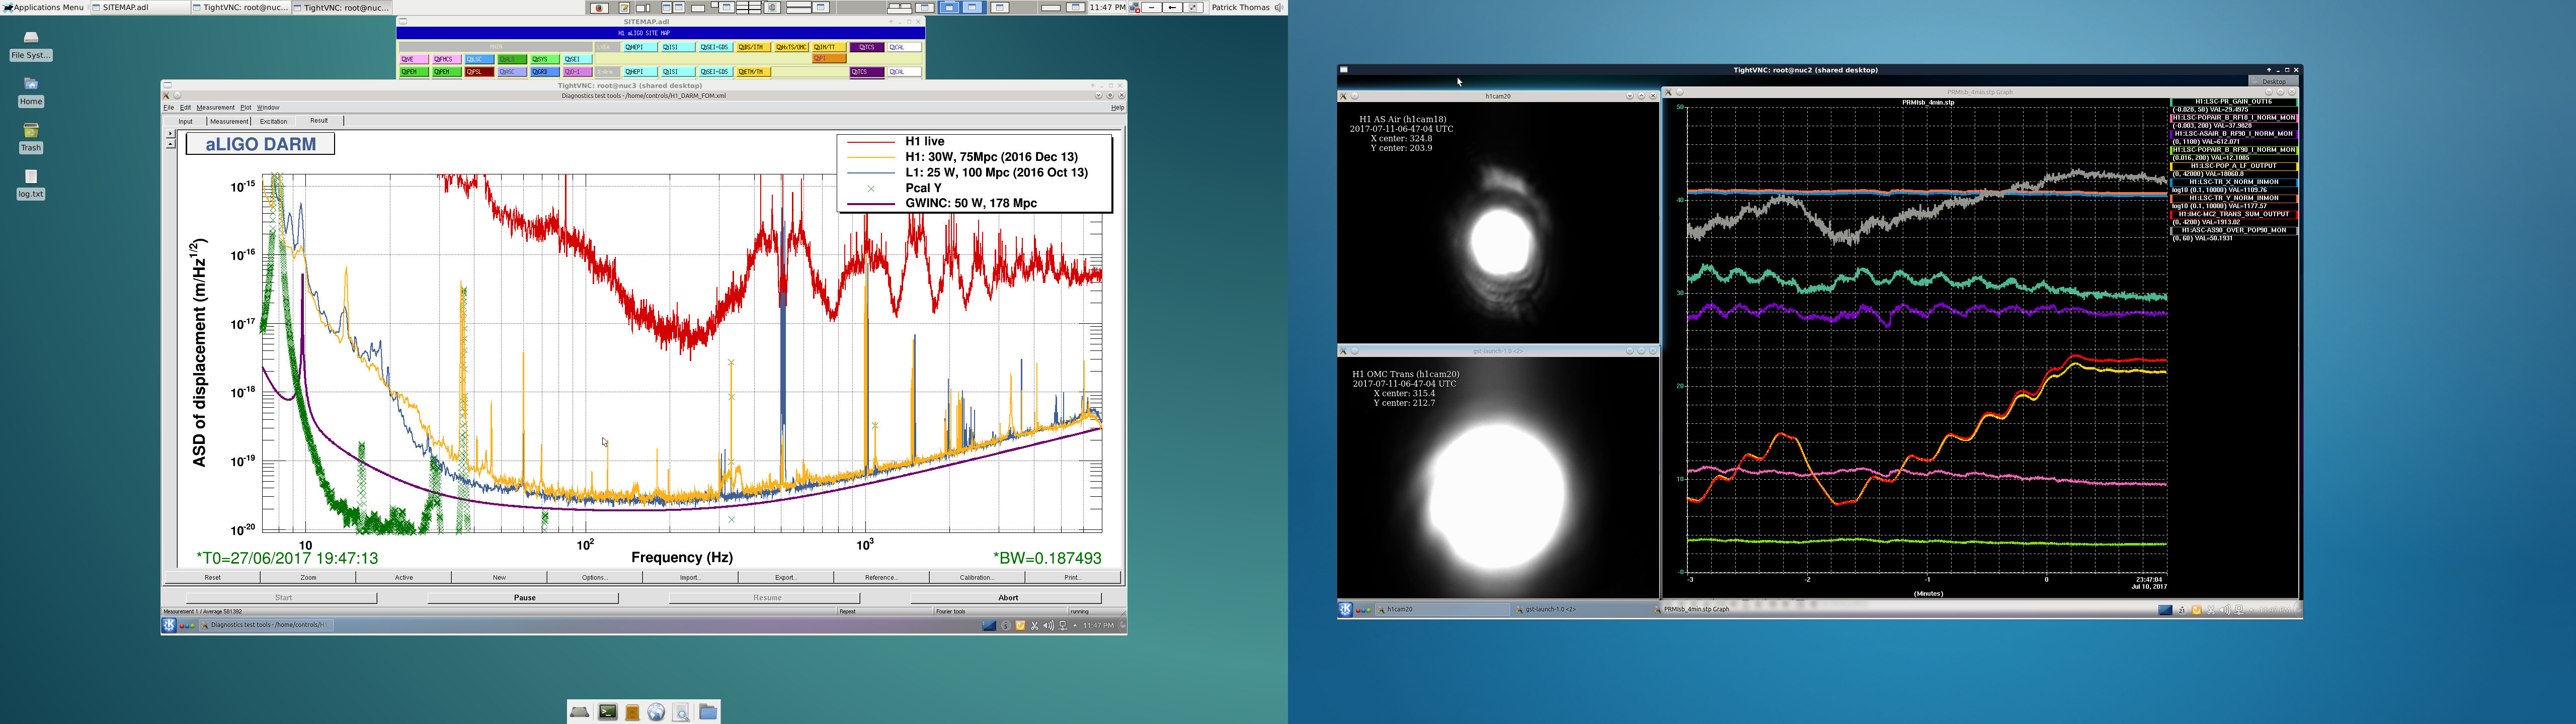Open the Plot menu
The height and width of the screenshot is (724, 2576).
245,107
